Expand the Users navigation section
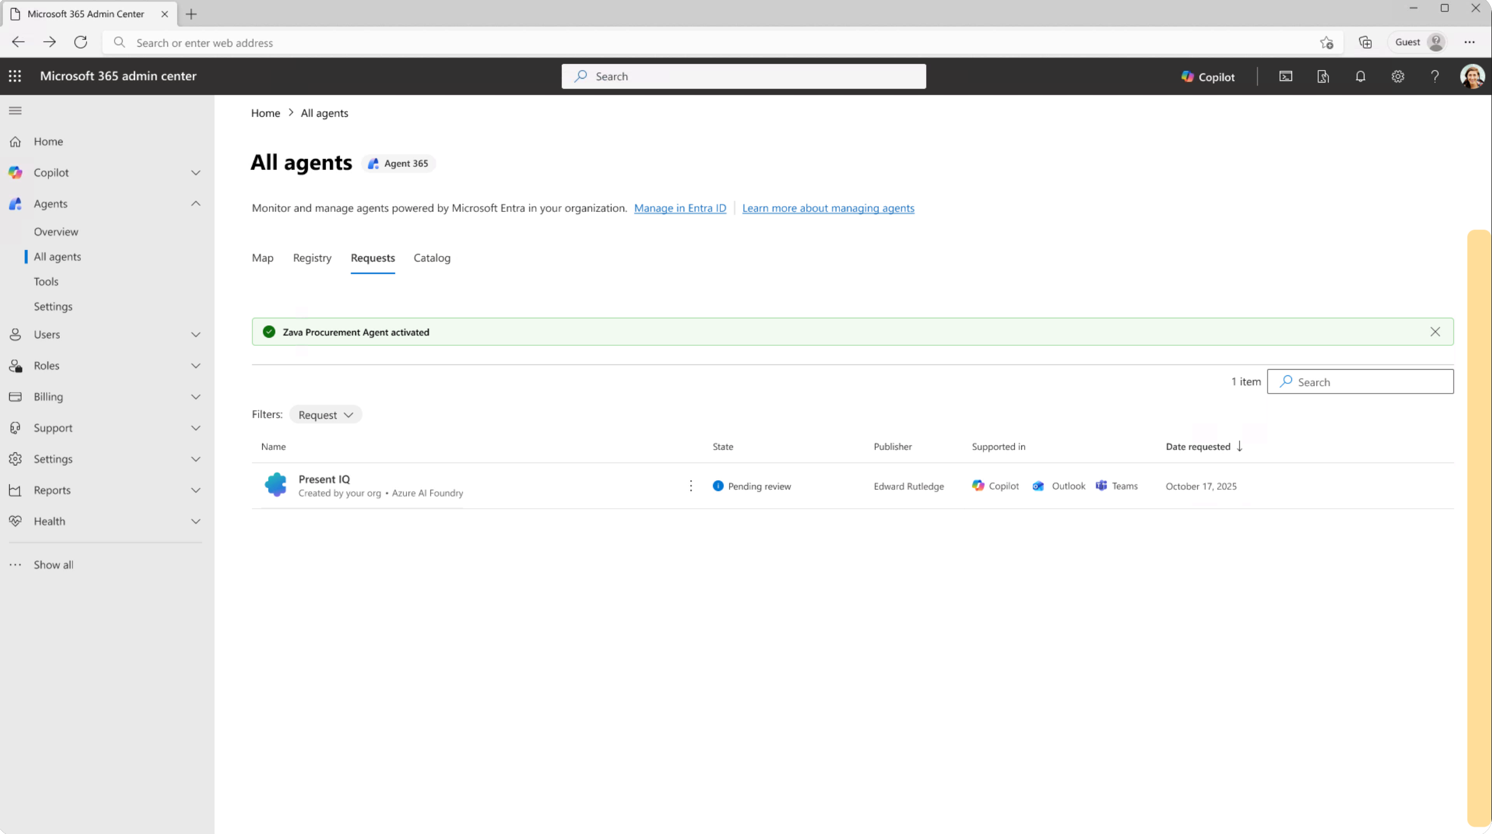 (196, 334)
